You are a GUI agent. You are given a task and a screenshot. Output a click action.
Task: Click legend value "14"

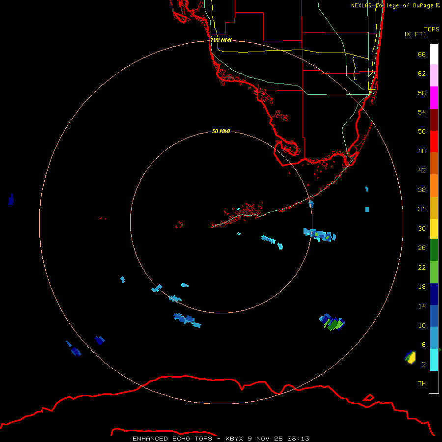click(x=422, y=306)
